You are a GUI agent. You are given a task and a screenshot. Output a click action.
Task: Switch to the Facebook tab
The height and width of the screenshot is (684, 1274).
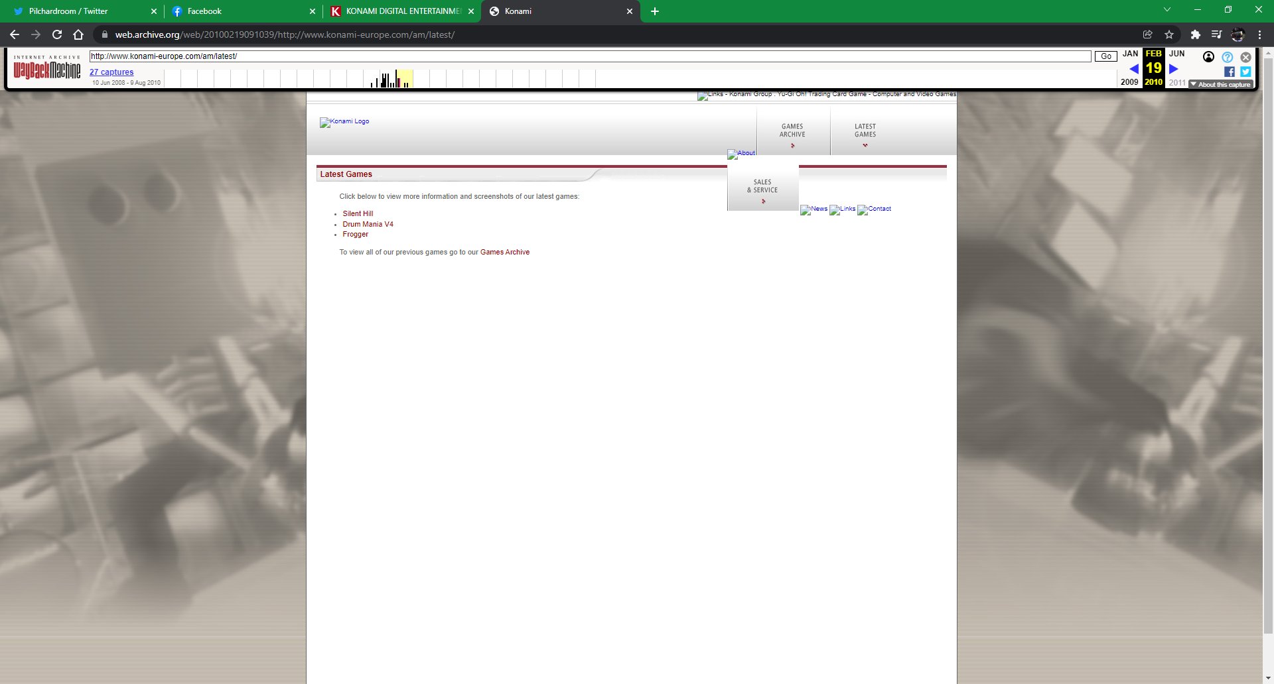click(204, 11)
